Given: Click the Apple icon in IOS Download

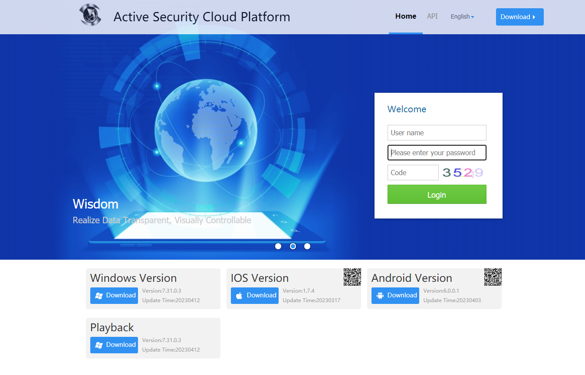Looking at the screenshot, I should [x=239, y=296].
